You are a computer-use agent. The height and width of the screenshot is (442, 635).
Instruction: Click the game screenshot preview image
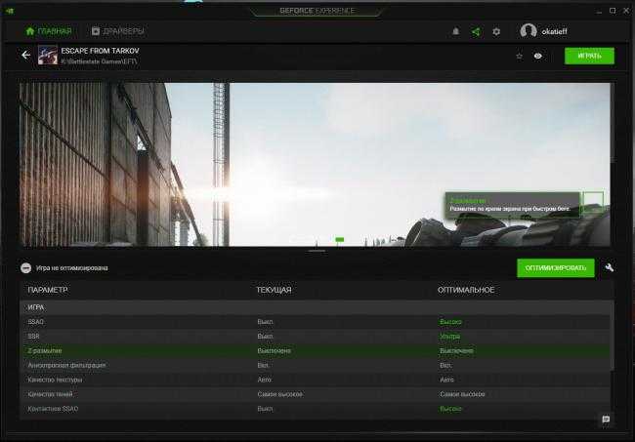pos(315,165)
